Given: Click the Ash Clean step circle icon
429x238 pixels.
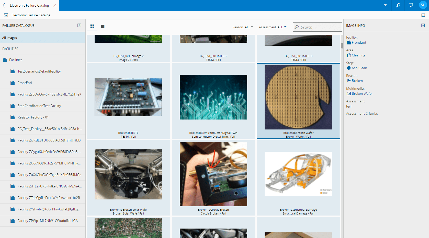Looking at the screenshot, I should 349,68.
